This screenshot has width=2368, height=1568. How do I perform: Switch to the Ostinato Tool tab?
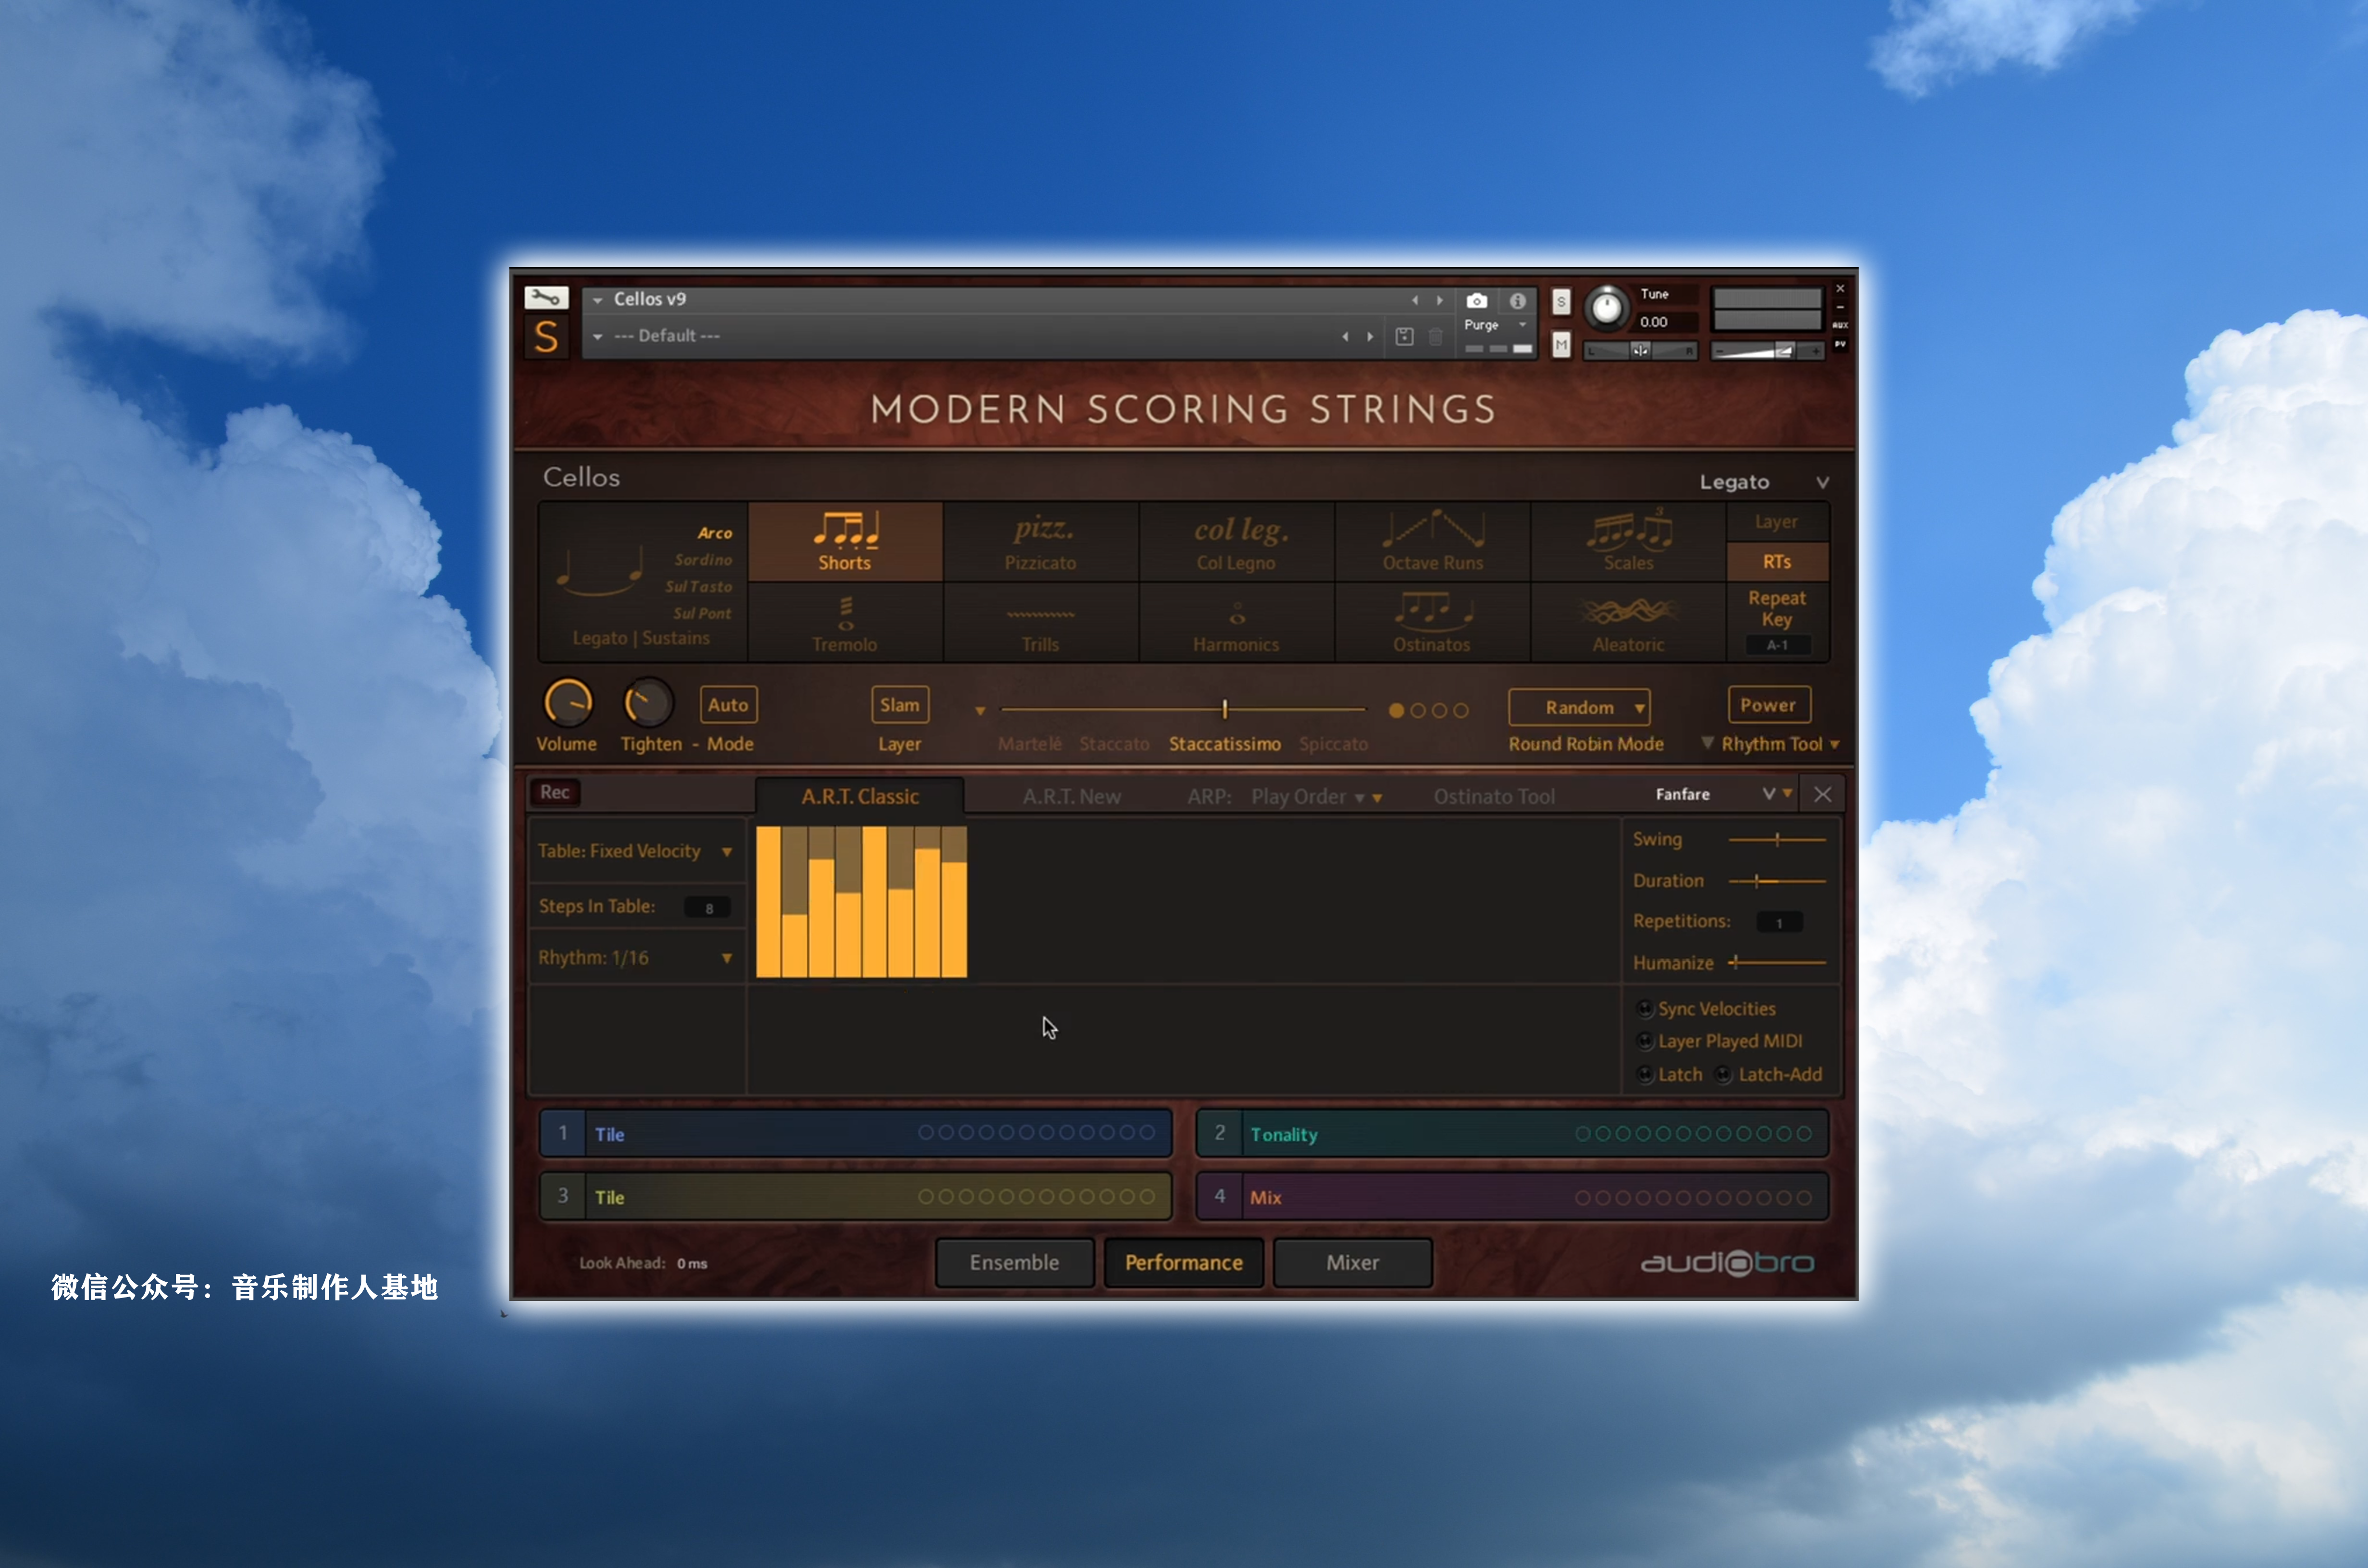click(1494, 797)
